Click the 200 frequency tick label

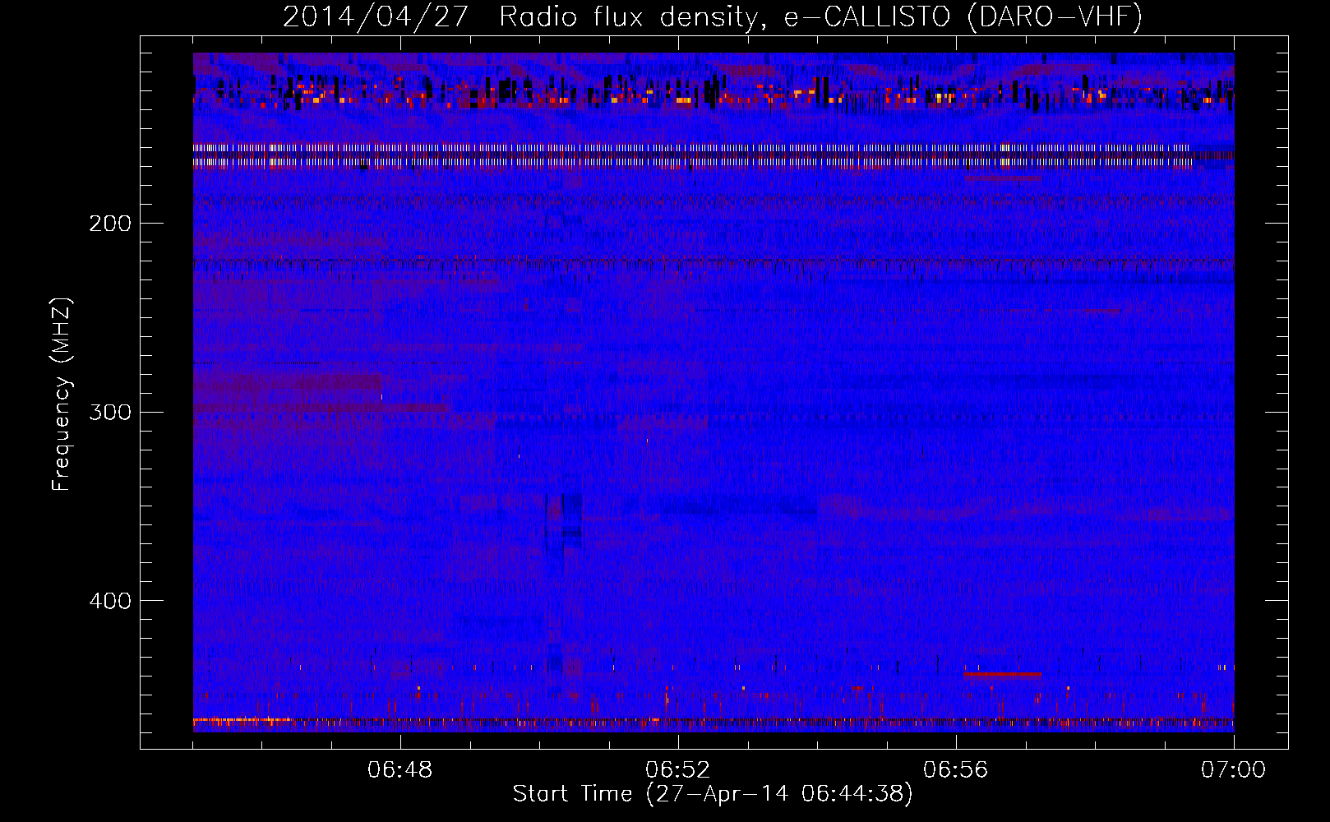[110, 224]
